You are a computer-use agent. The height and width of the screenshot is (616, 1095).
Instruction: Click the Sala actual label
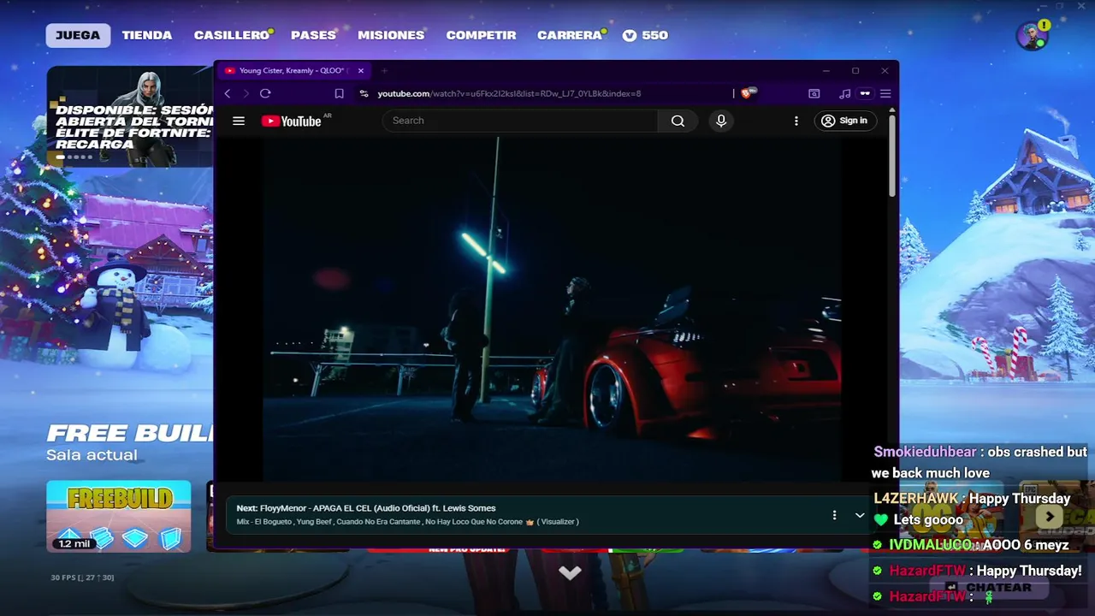(92, 455)
